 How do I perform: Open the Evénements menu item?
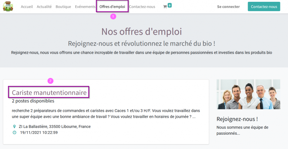85,7
